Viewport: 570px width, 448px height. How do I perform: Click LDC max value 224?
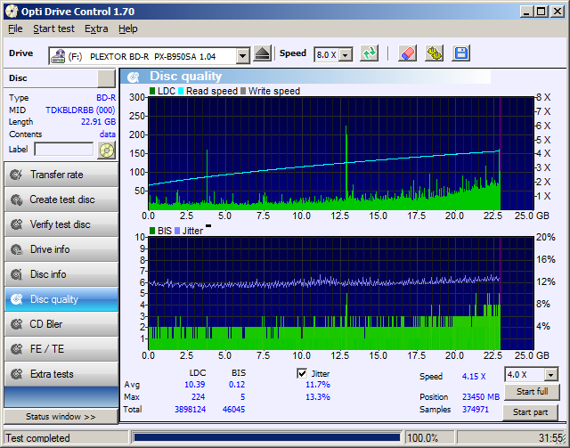pos(198,397)
